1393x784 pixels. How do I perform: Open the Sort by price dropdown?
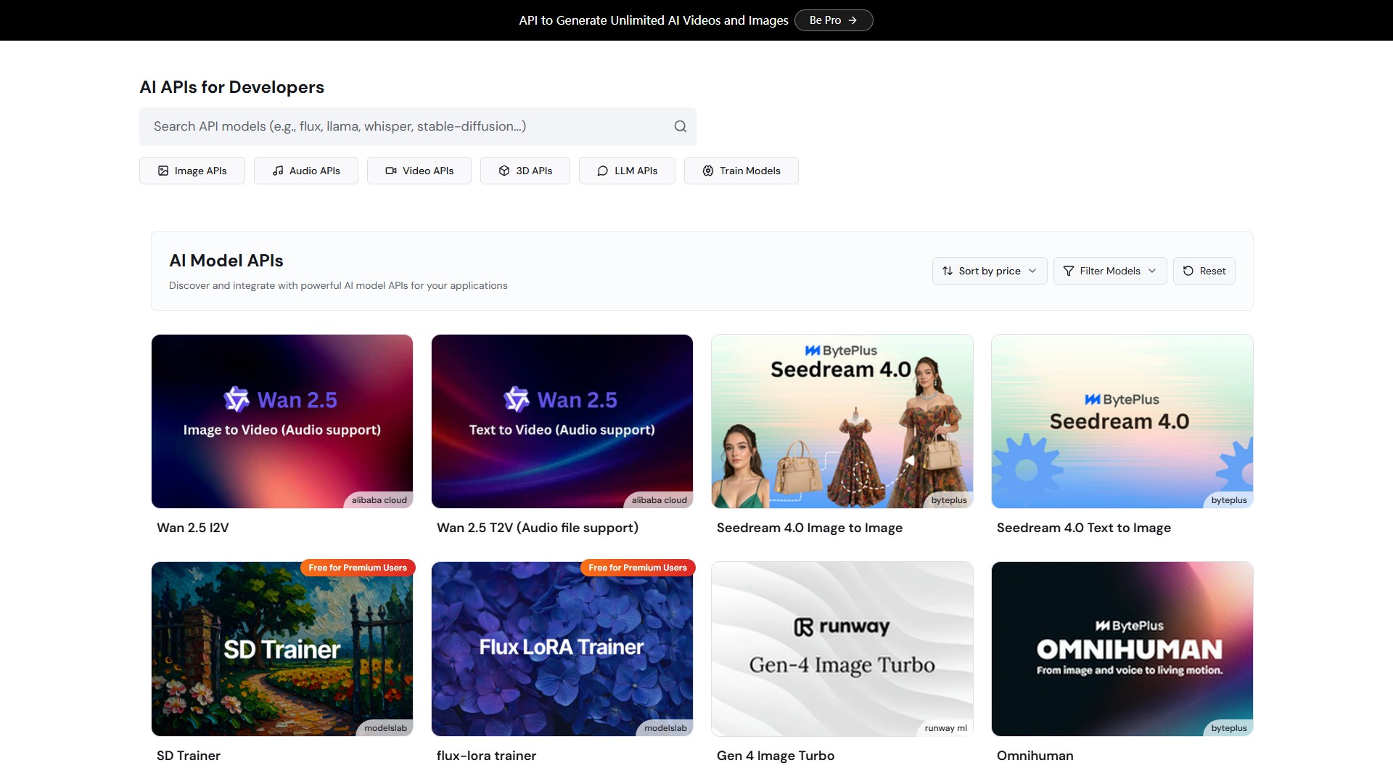(x=989, y=271)
